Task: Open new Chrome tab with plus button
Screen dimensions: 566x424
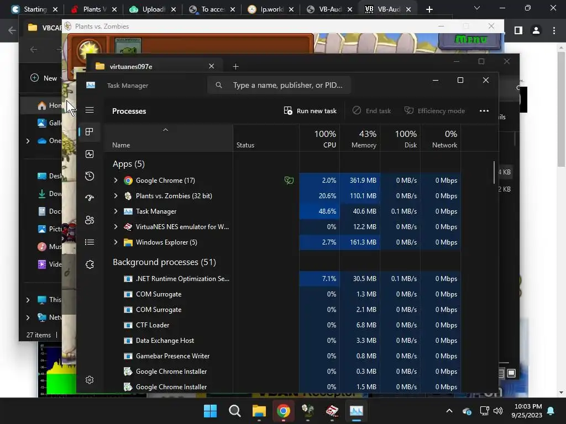Action: [x=429, y=9]
